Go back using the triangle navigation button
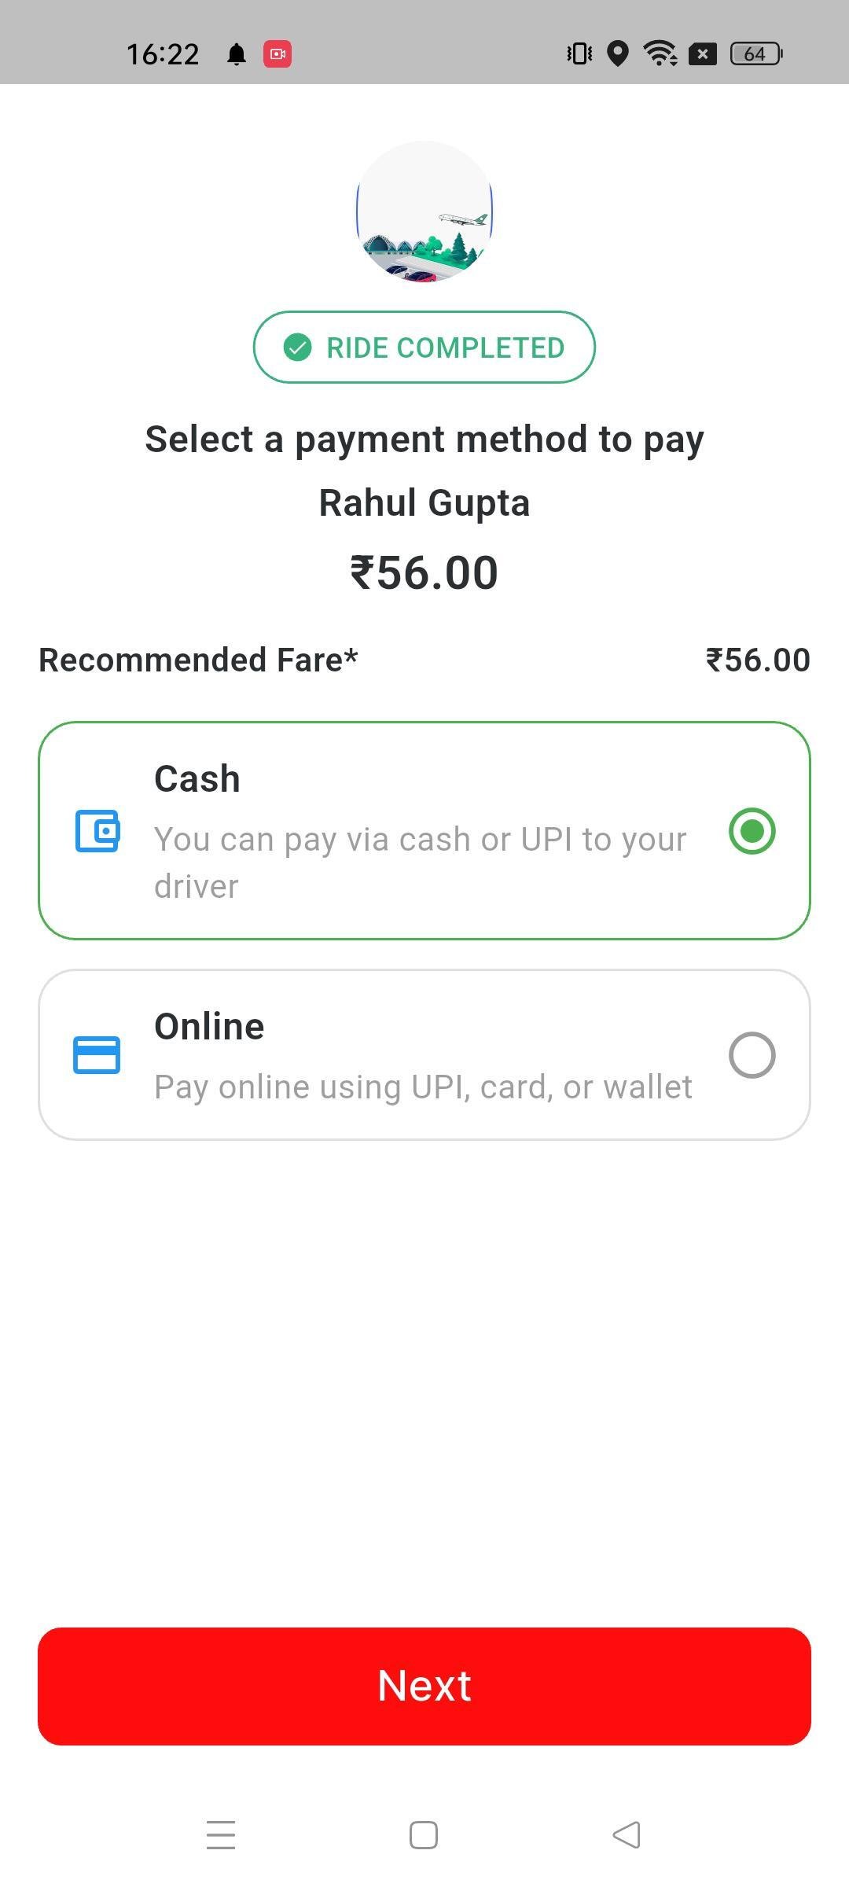This screenshot has width=849, height=1887. 627,1835
